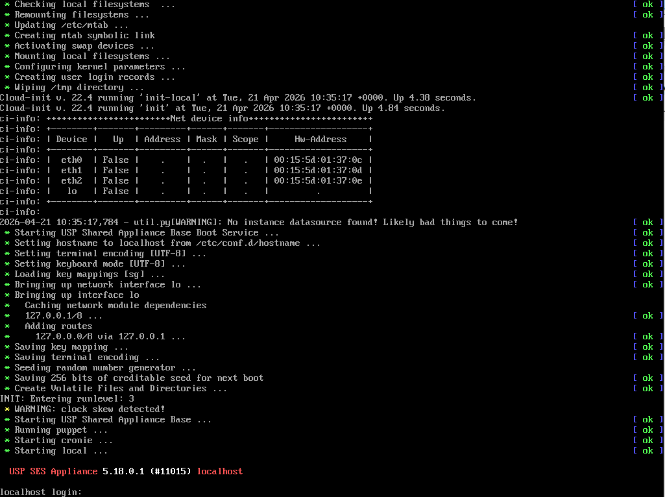This screenshot has height=497, width=665.
Task: Click the red localhost hostname label
Action: [219, 471]
